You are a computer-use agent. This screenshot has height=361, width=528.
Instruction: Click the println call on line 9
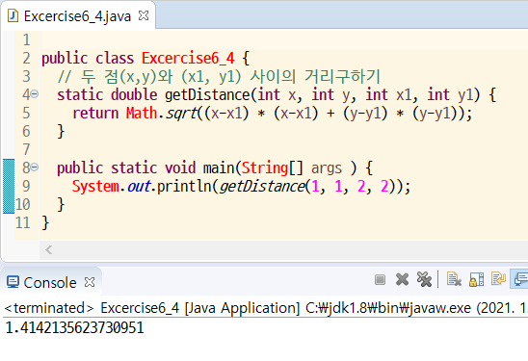click(x=184, y=187)
